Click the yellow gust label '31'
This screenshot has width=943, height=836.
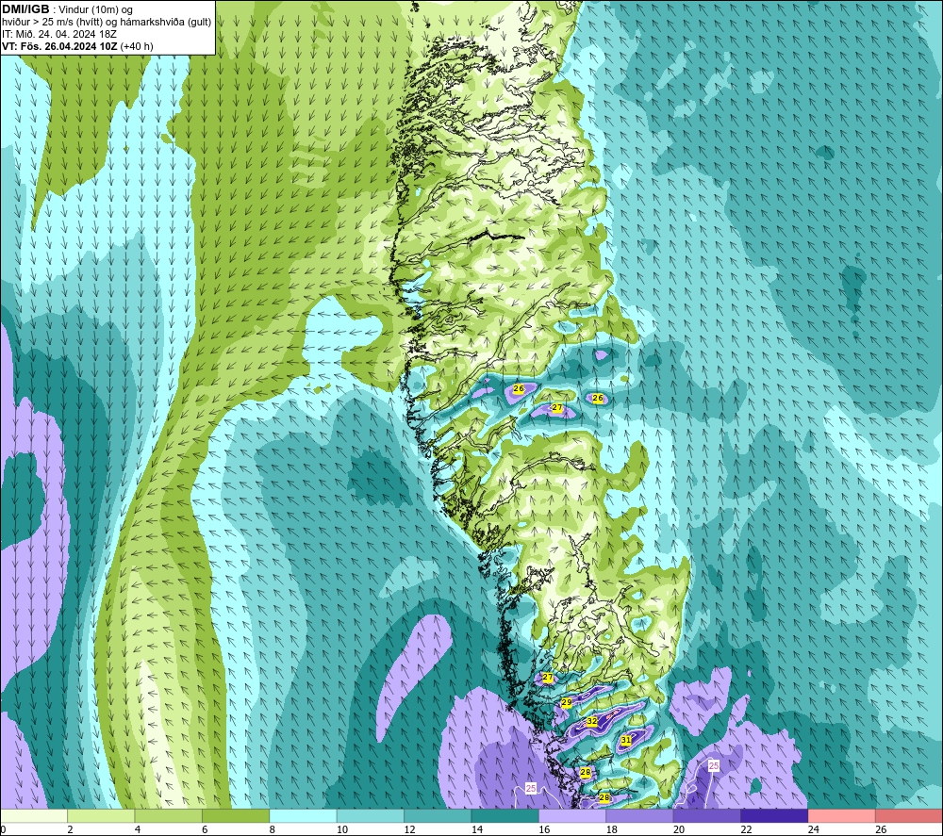click(x=626, y=740)
